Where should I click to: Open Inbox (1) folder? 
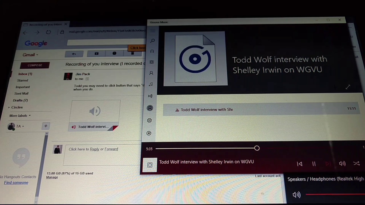[x=25, y=74]
